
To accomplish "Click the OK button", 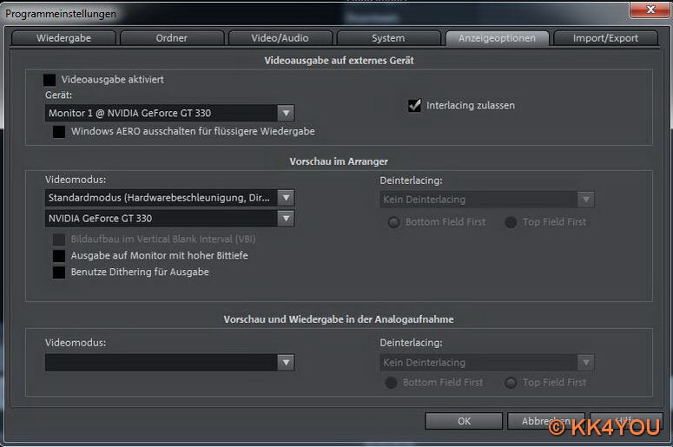I will click(464, 421).
